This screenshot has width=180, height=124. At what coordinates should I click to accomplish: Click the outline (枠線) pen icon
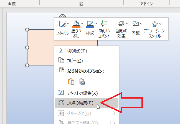point(90,23)
